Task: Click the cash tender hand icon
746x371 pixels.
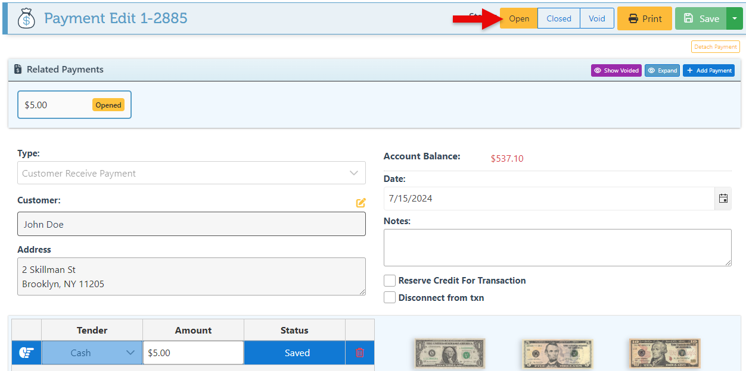Action: pyautogui.click(x=26, y=353)
